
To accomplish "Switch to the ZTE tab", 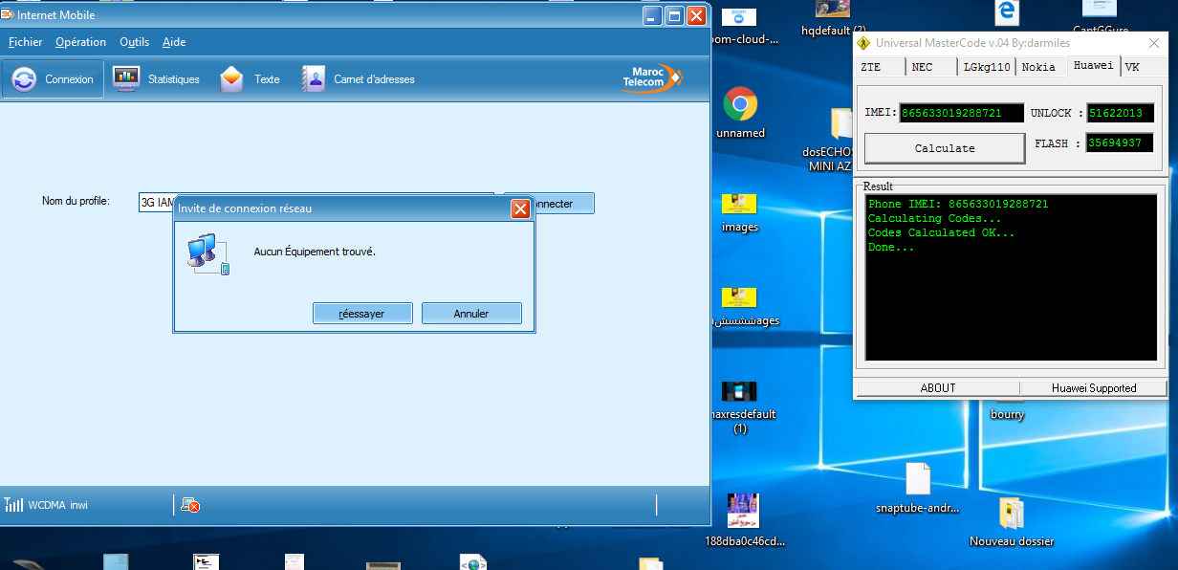I will pyautogui.click(x=881, y=67).
